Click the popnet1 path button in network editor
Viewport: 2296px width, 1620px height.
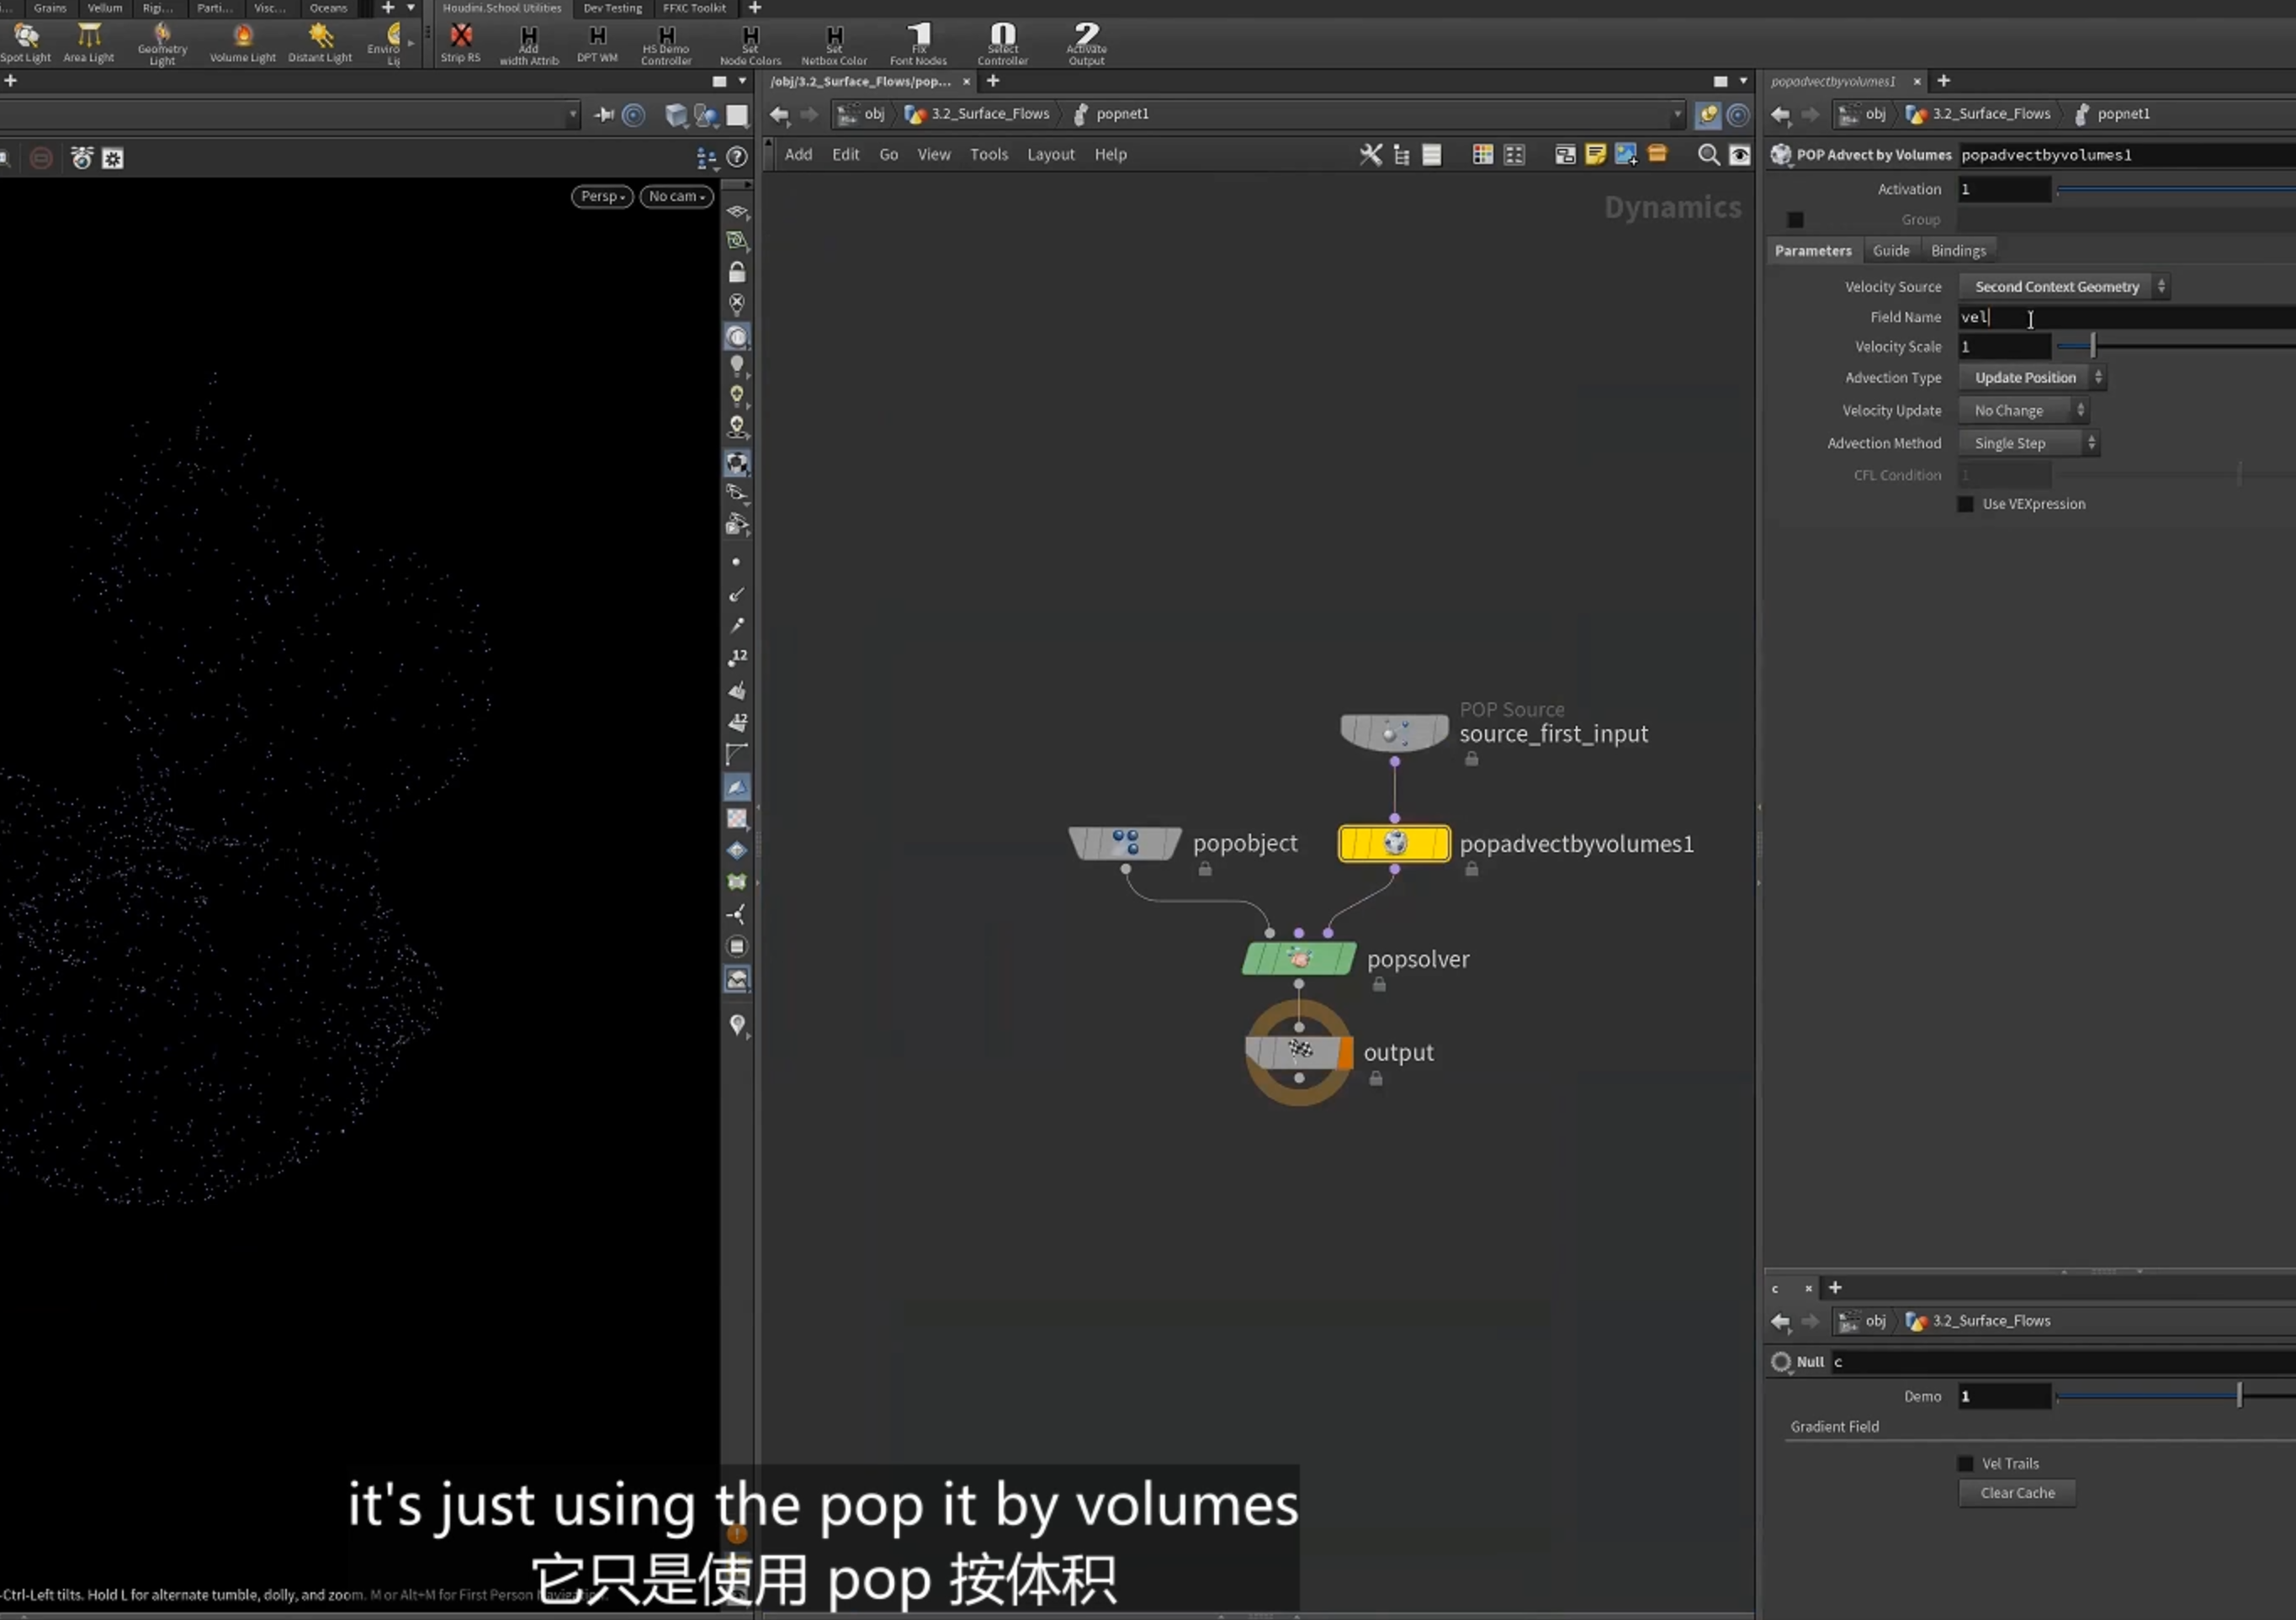tap(1111, 114)
